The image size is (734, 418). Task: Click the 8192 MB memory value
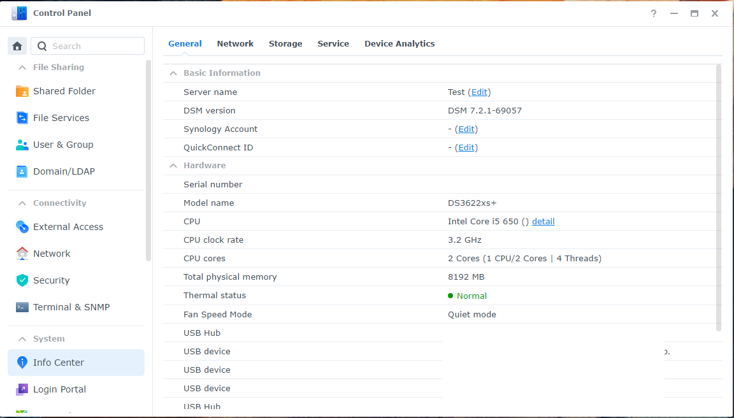point(466,277)
